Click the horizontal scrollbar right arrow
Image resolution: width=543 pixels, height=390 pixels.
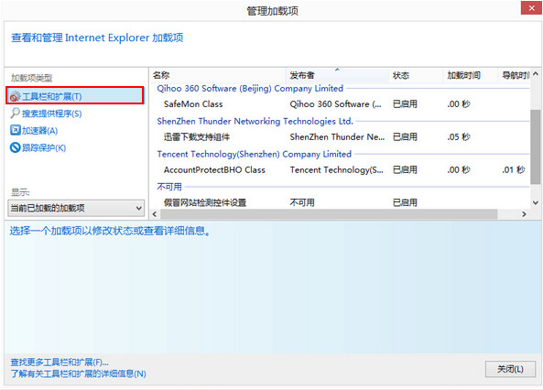click(524, 214)
